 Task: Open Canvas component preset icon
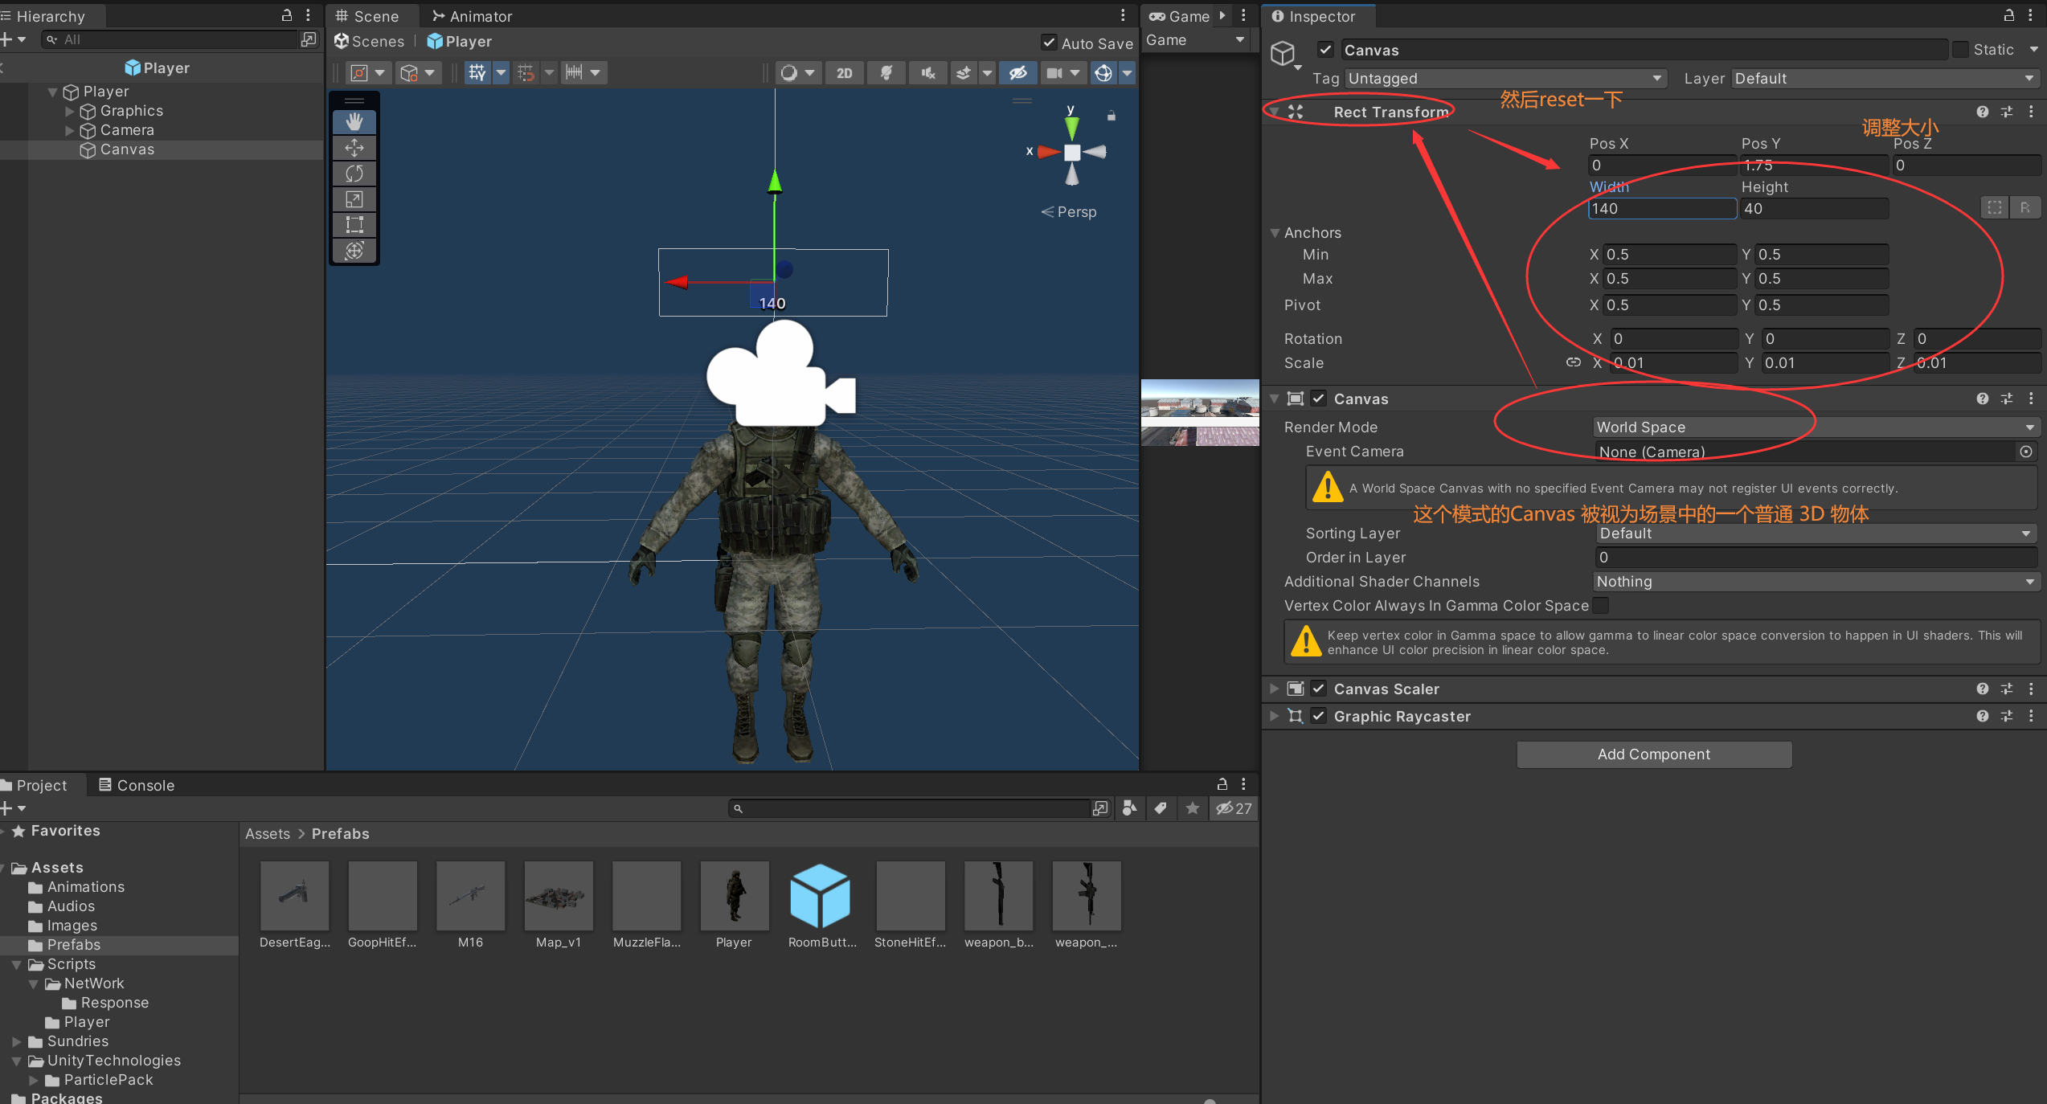2007,399
